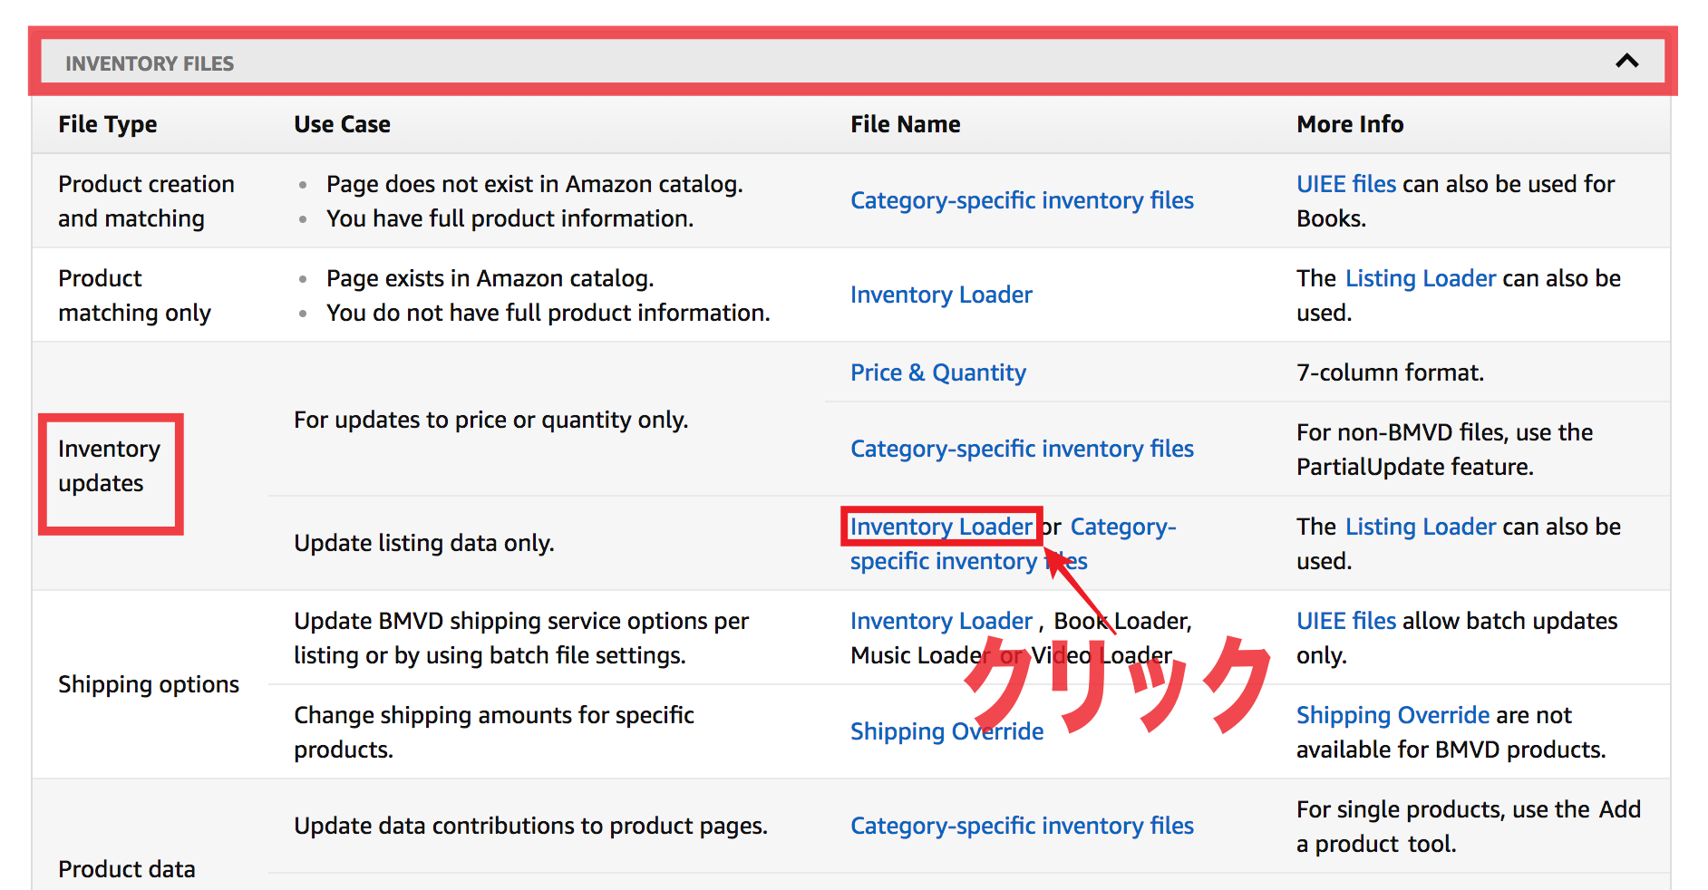Viewport: 1708px width, 890px height.
Task: Open UIEE files link for Books
Action: point(1346,184)
